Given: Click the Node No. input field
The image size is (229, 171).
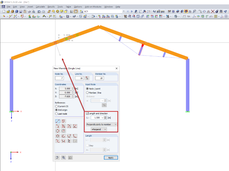Looking at the screenshot, I should [x=59, y=78].
